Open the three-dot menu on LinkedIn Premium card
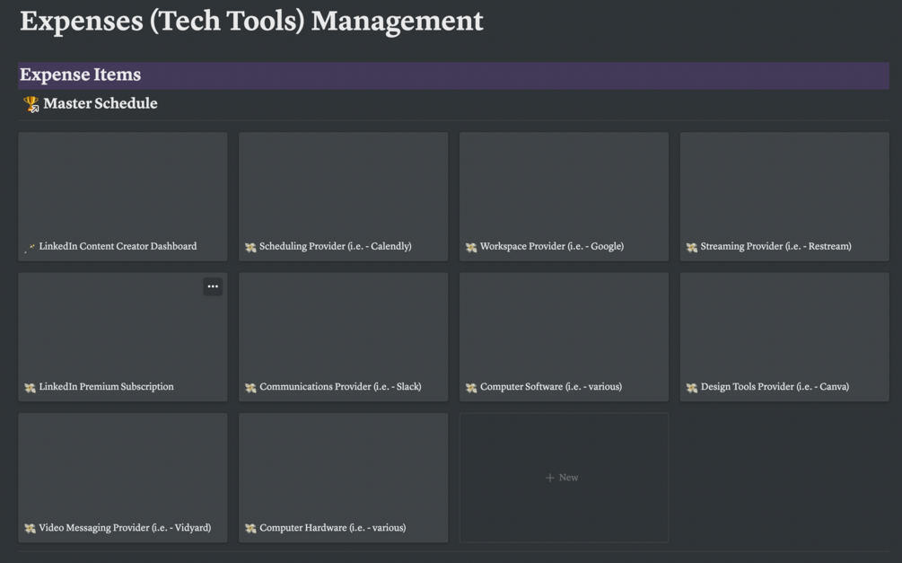 coord(213,286)
